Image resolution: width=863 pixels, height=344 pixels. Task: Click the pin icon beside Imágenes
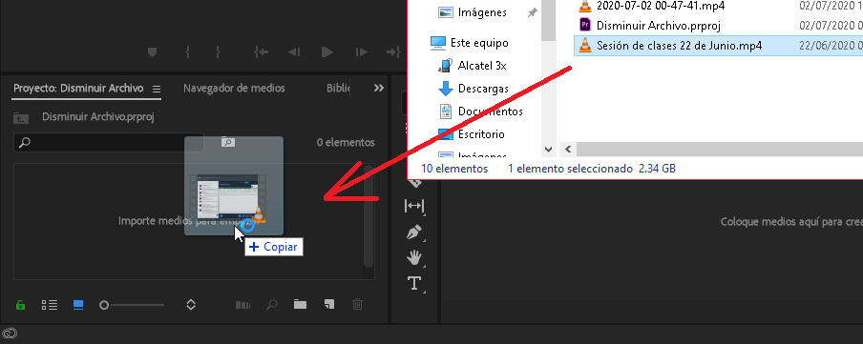pos(533,12)
